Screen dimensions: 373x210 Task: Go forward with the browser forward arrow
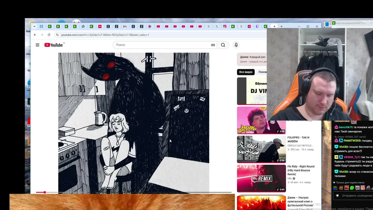click(42, 35)
